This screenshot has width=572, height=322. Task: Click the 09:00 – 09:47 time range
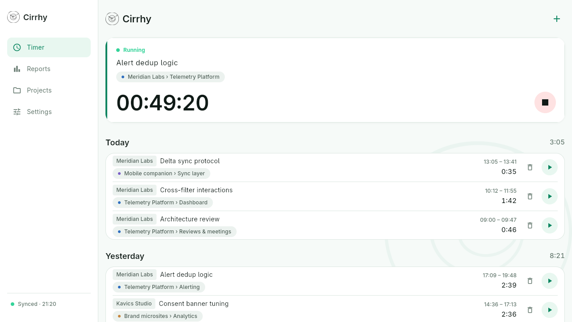pyautogui.click(x=498, y=220)
